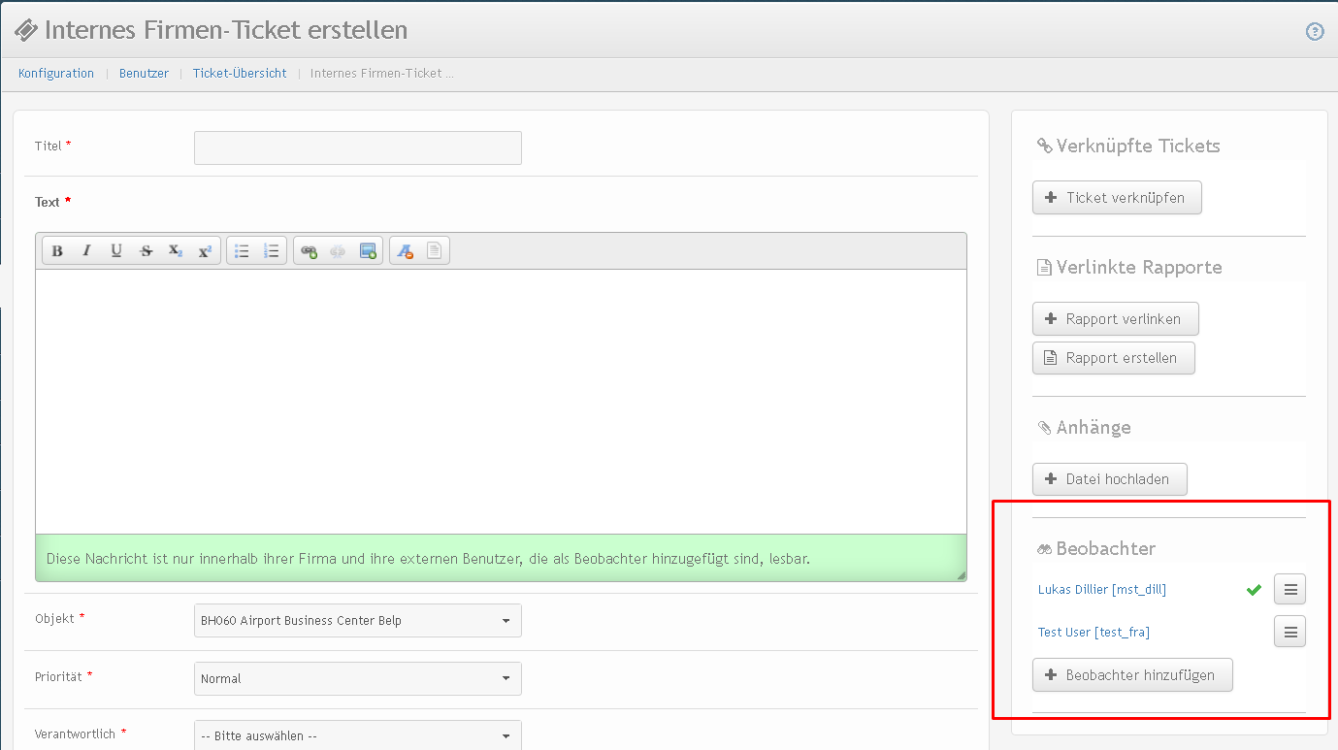1338x750 pixels.
Task: Insert an image in the editor
Action: click(368, 251)
